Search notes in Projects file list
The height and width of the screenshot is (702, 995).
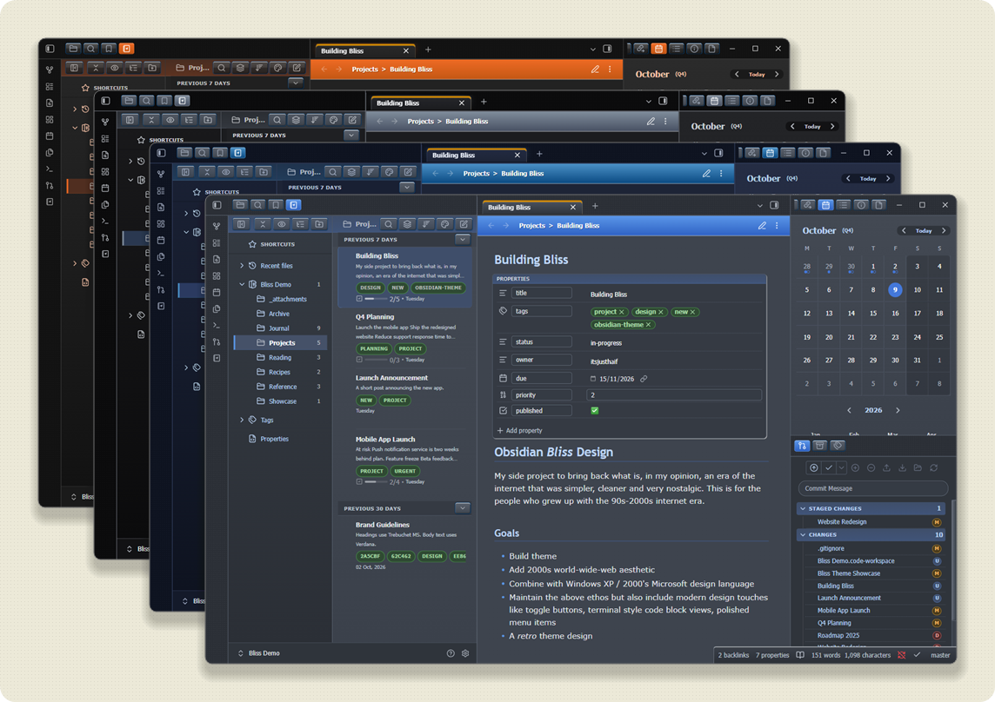[x=389, y=224]
